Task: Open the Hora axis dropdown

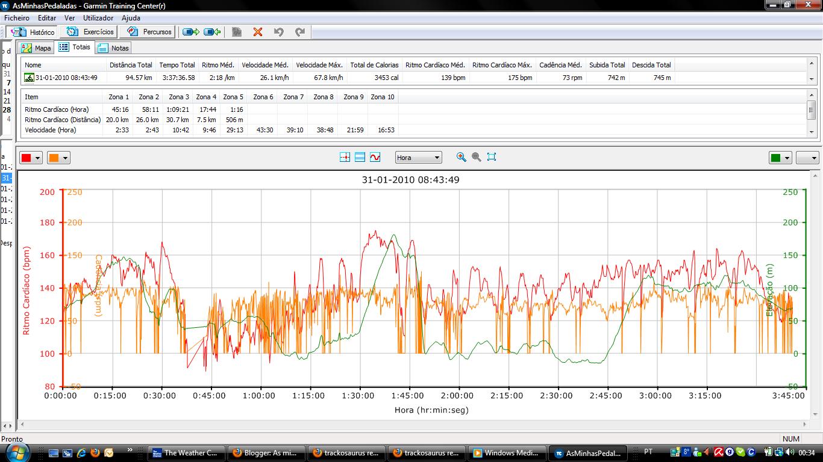Action: pyautogui.click(x=418, y=157)
